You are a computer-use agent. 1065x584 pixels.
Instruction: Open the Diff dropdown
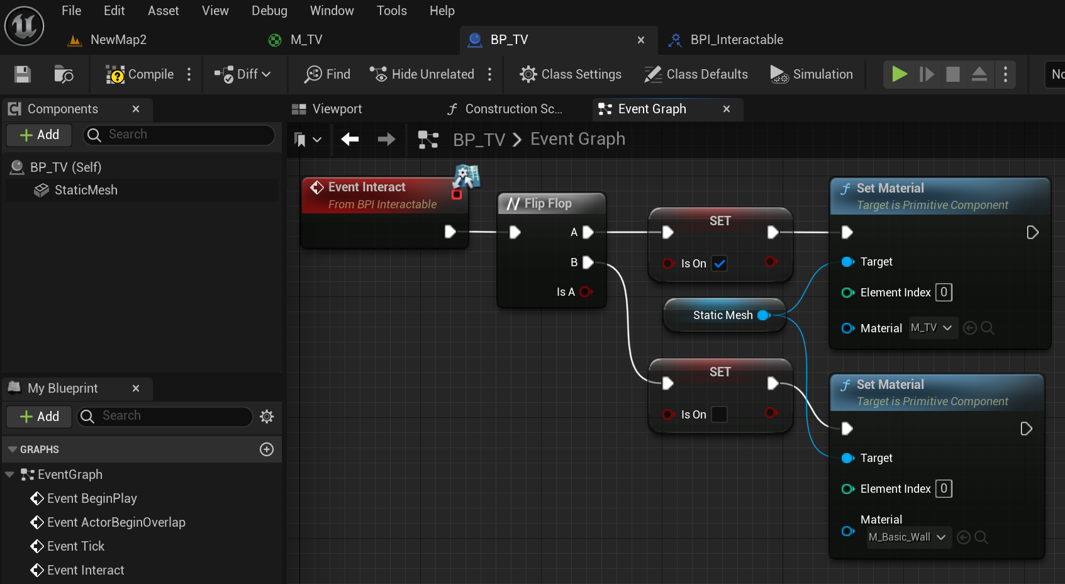coord(243,74)
